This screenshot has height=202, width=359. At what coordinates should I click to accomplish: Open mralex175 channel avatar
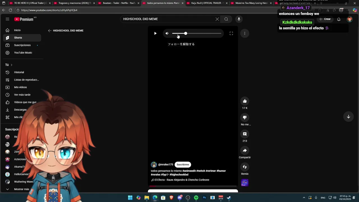pyautogui.click(x=154, y=165)
